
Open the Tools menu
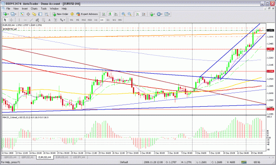44,9
